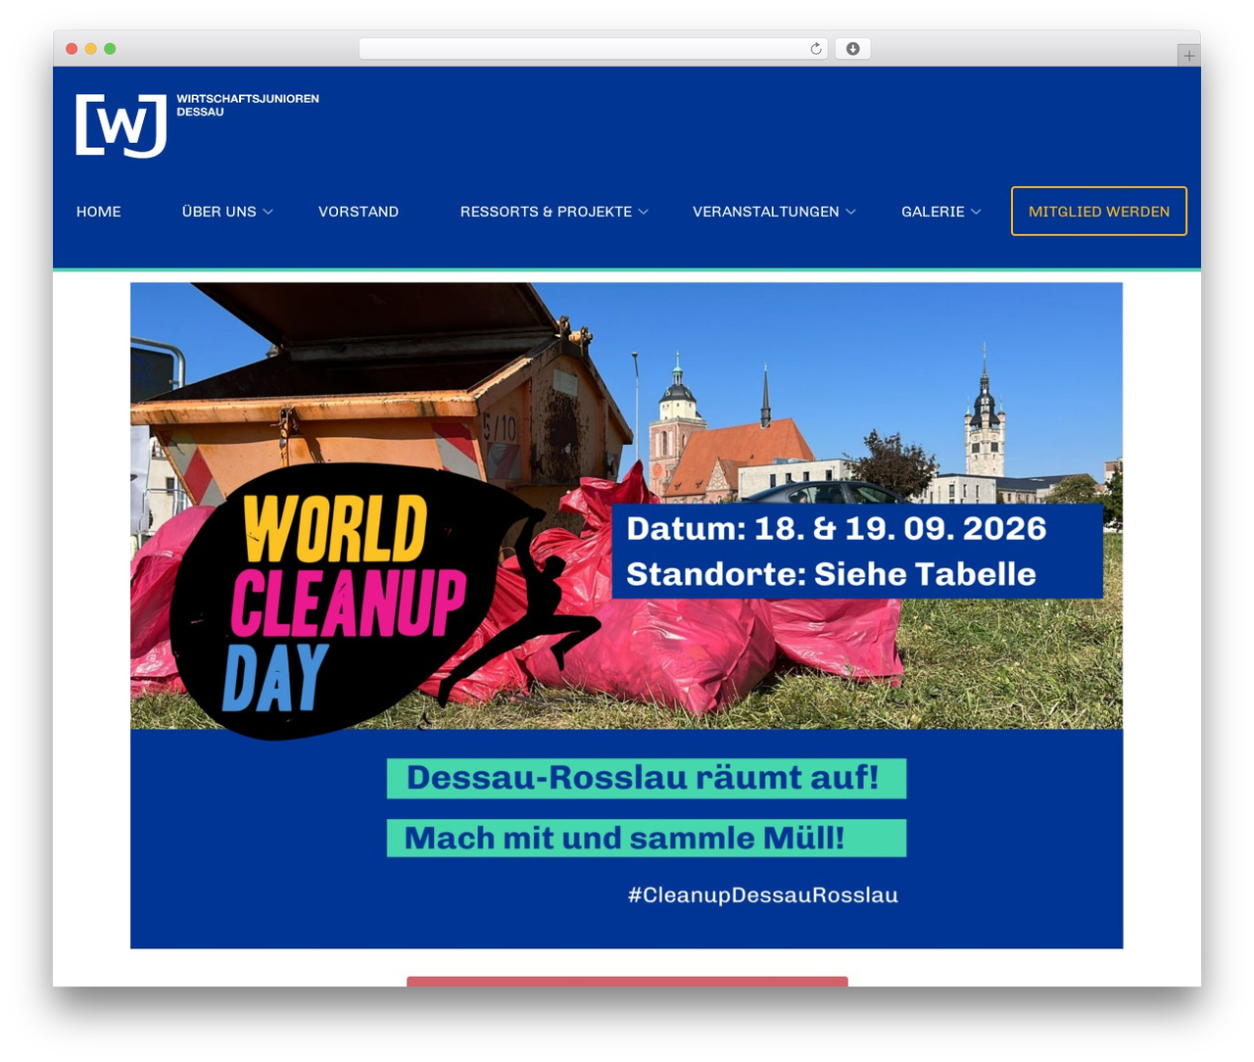This screenshot has width=1254, height=1062.
Task: Open the RESSORTS & PROJEKTE menu
Action: point(546,212)
